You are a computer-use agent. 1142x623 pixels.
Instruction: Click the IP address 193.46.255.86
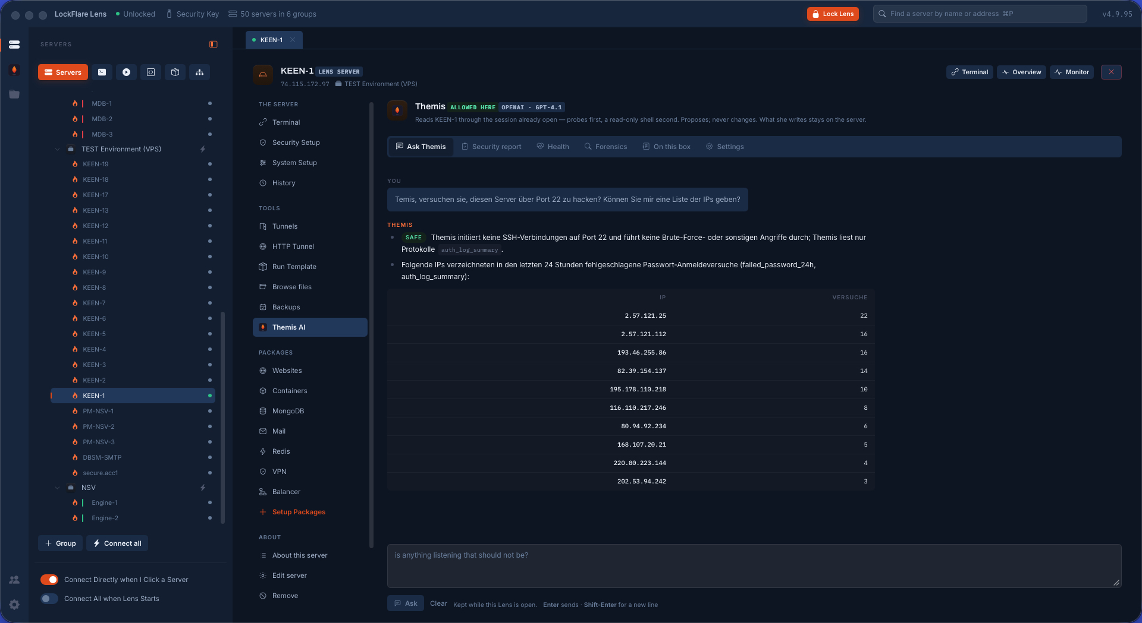(x=642, y=353)
